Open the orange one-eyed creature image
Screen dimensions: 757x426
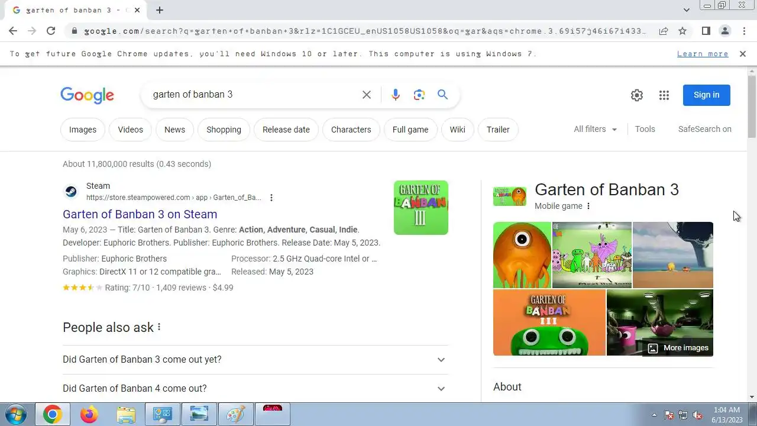pyautogui.click(x=522, y=255)
